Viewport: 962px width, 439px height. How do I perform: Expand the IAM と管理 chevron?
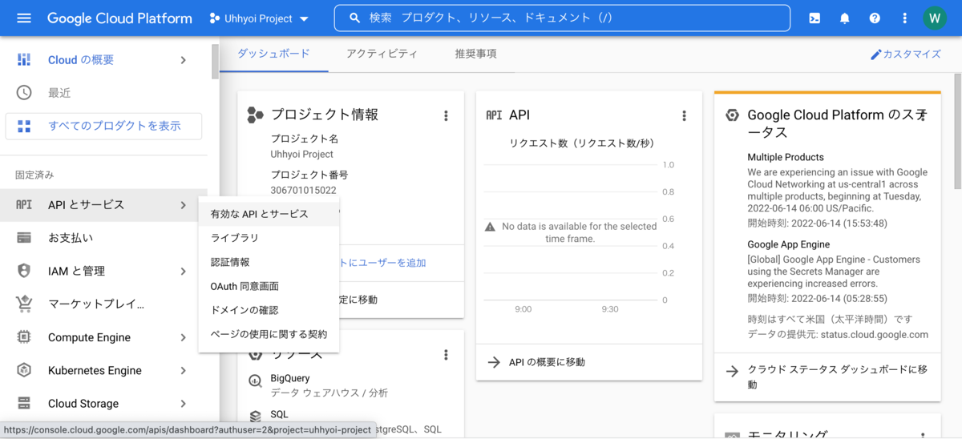(184, 271)
